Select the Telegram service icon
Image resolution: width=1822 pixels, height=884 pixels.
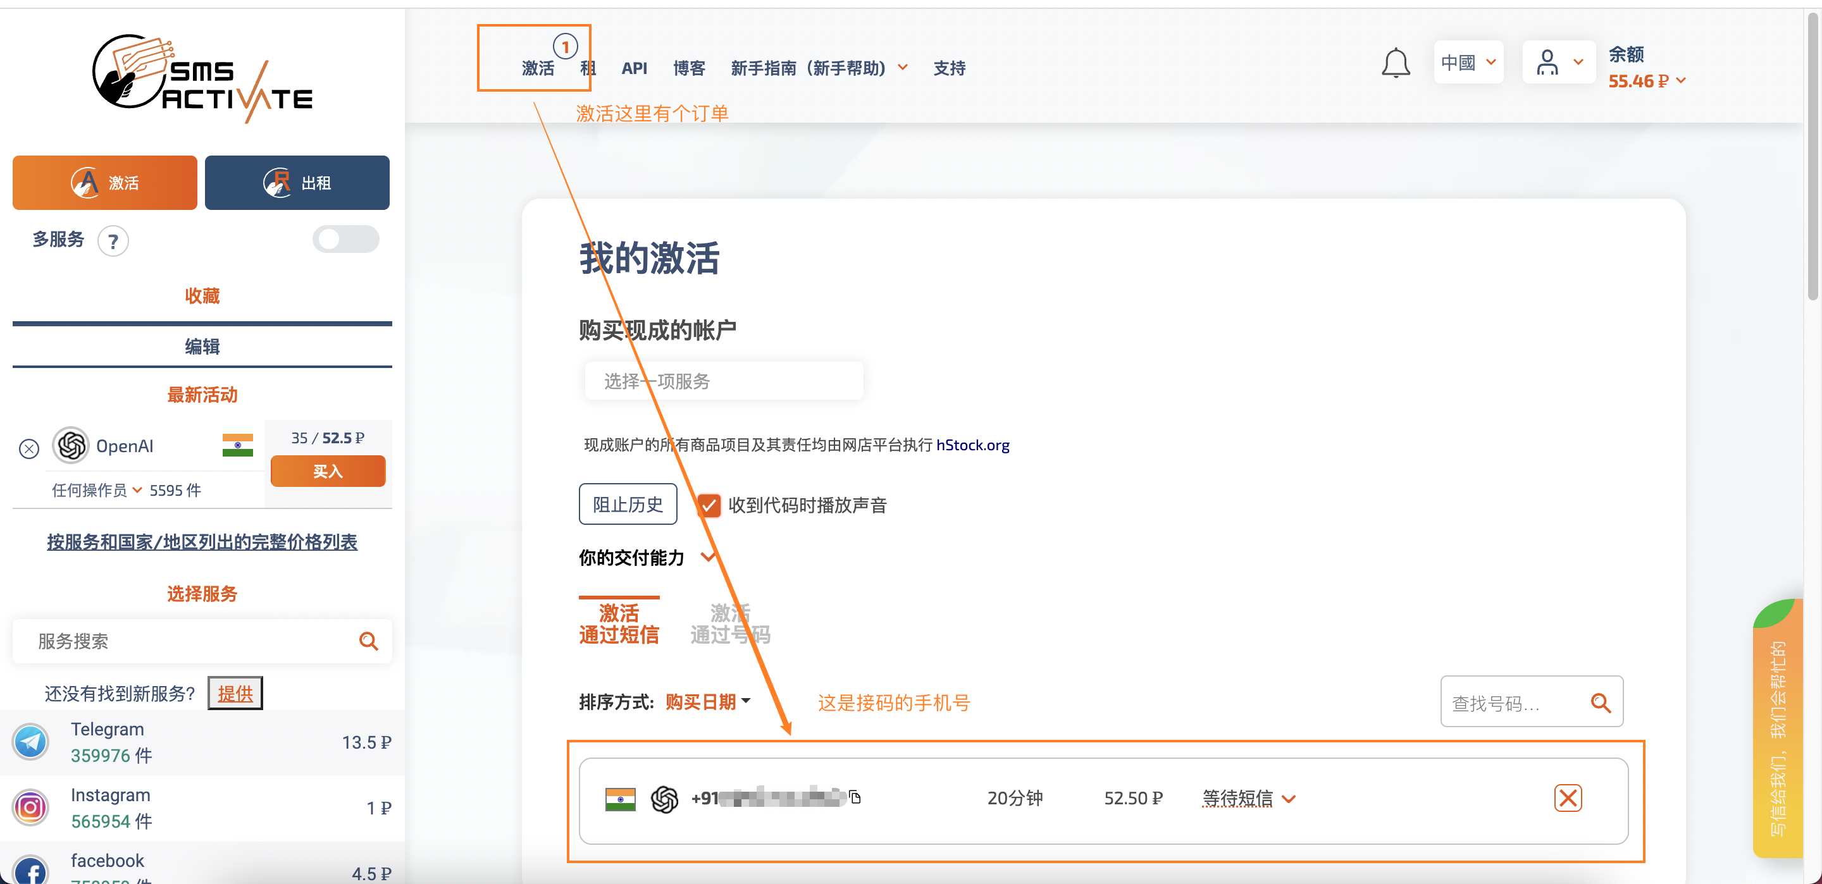(30, 742)
